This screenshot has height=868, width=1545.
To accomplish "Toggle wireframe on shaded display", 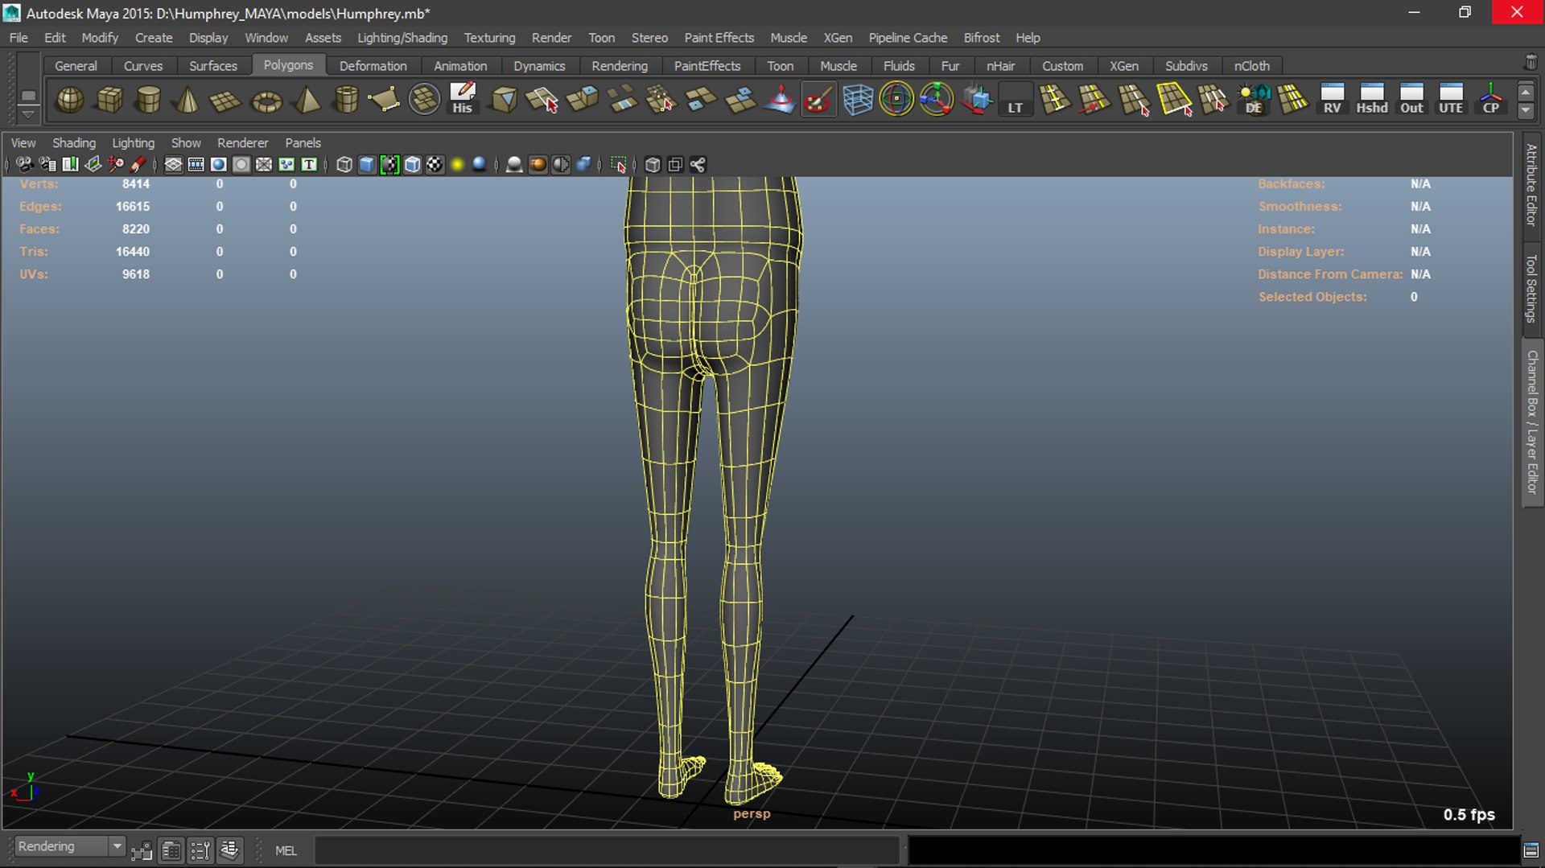I will [412, 165].
